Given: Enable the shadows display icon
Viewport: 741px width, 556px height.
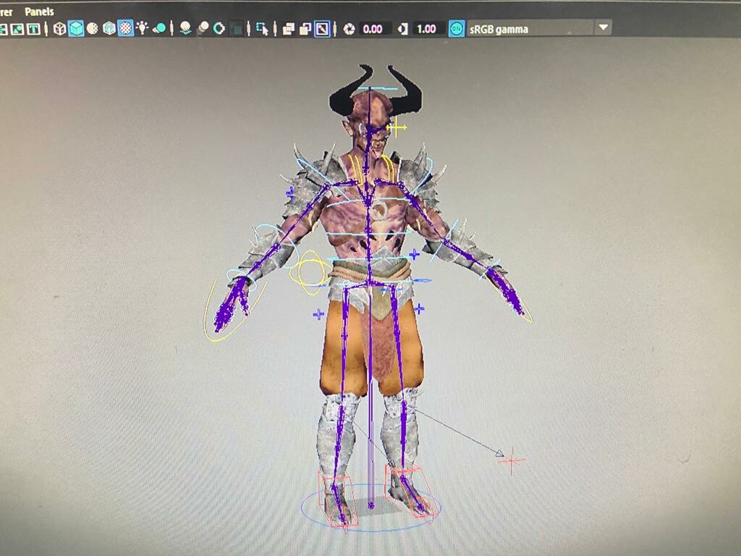Looking at the screenshot, I should pyautogui.click(x=187, y=29).
